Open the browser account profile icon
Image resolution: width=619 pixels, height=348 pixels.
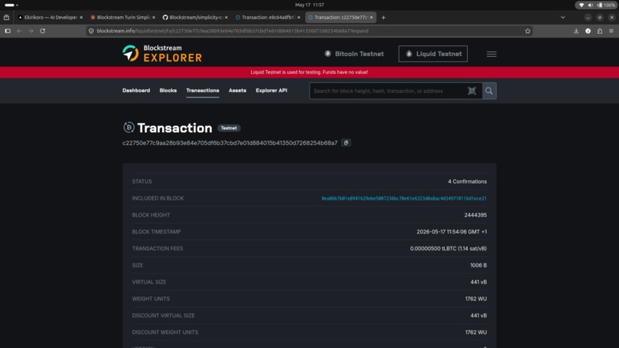[x=588, y=31]
